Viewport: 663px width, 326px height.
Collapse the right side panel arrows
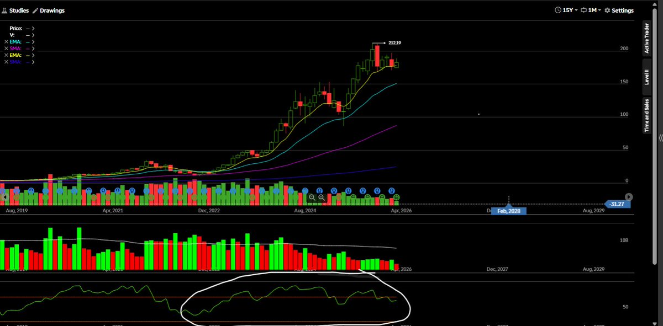[x=660, y=138]
